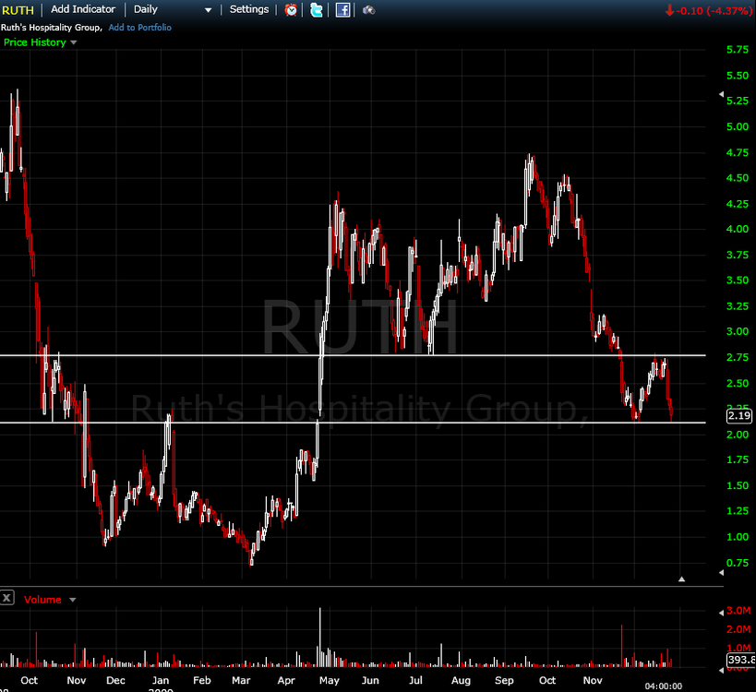Open the Daily interval dropdown

point(174,9)
